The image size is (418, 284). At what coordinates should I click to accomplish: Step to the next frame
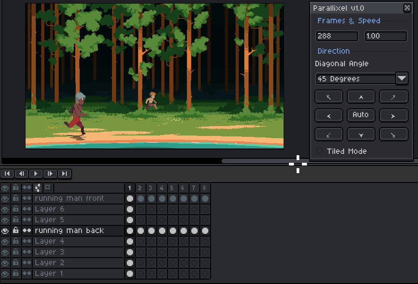coord(50,174)
